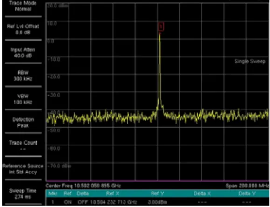This screenshot has height=207, width=270.
Task: Click the Delta X column header
Action: pos(202,193)
